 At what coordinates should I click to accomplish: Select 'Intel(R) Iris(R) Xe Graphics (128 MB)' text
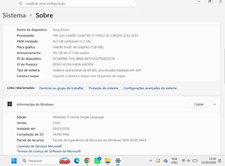[x=78, y=47]
